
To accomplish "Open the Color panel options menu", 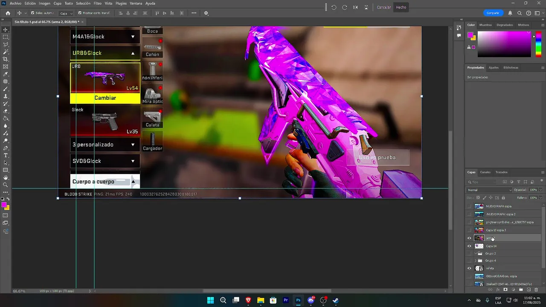I will [543, 25].
